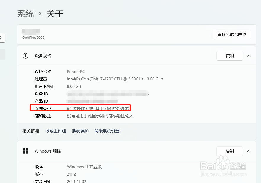
Task: Select the Windows 11 专业版 edition value
Action: 84,167
